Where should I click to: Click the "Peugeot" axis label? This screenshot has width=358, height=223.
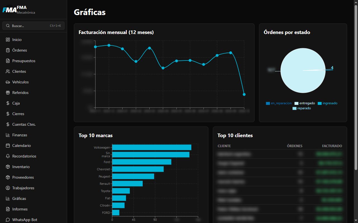tap(104, 176)
